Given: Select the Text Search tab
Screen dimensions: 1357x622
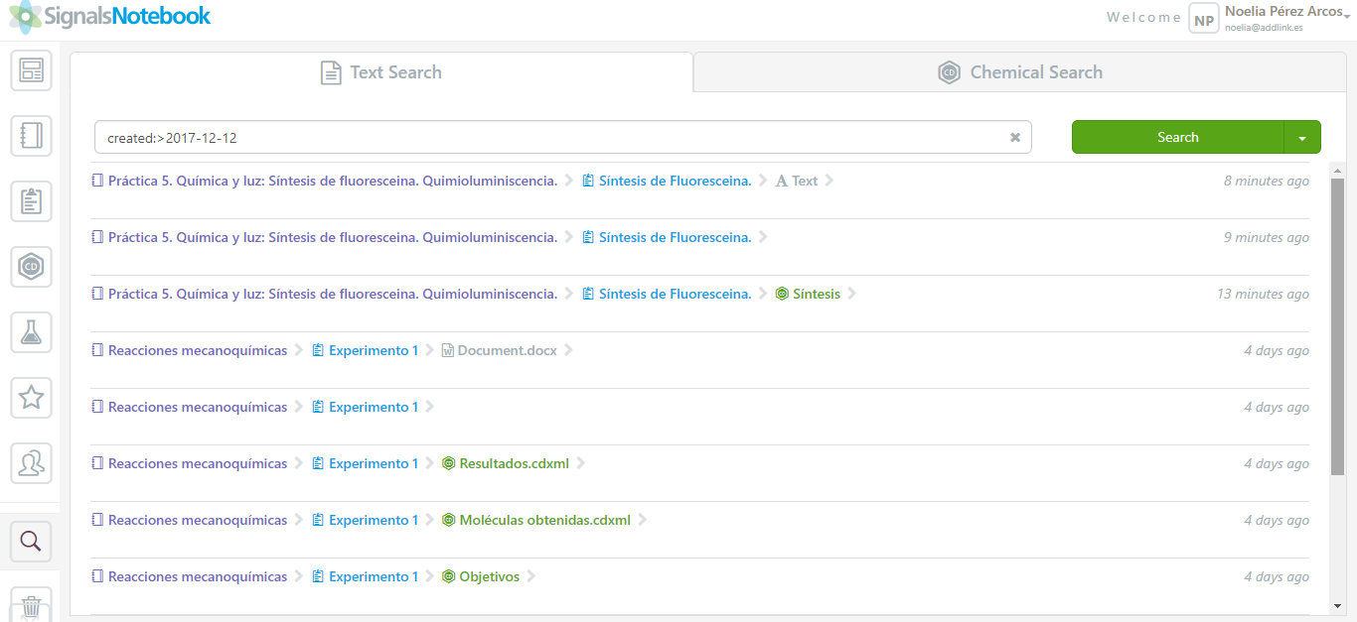Looking at the screenshot, I should [x=380, y=72].
